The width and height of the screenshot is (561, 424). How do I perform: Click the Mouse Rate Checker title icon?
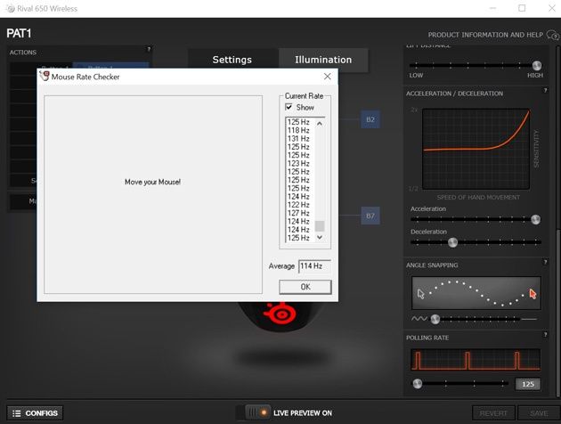tap(45, 77)
